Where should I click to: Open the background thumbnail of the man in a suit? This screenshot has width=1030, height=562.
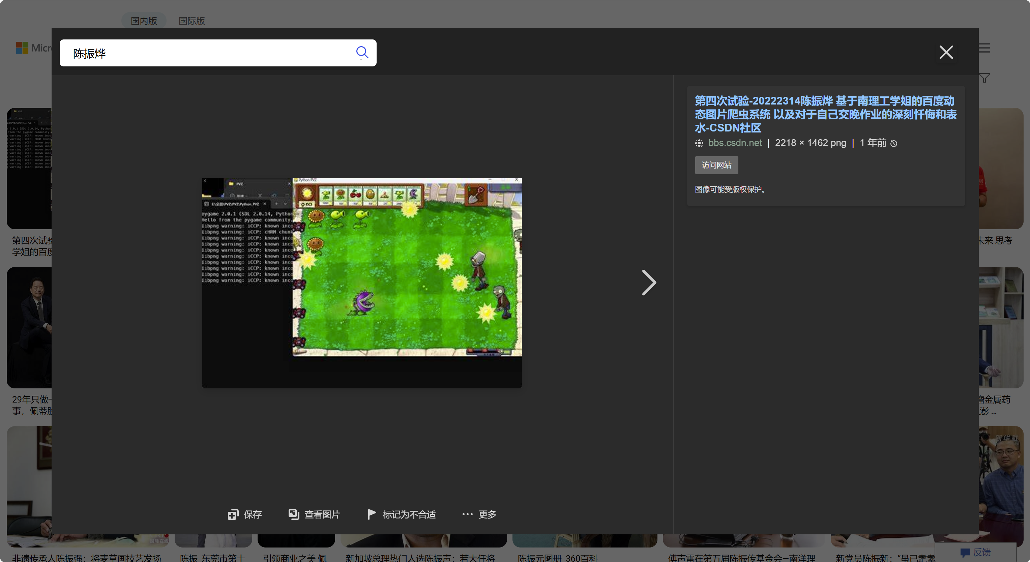point(29,327)
